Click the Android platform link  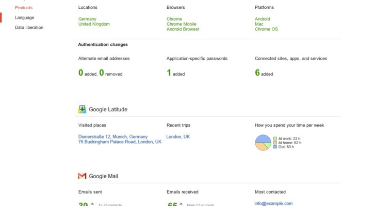pyautogui.click(x=262, y=19)
